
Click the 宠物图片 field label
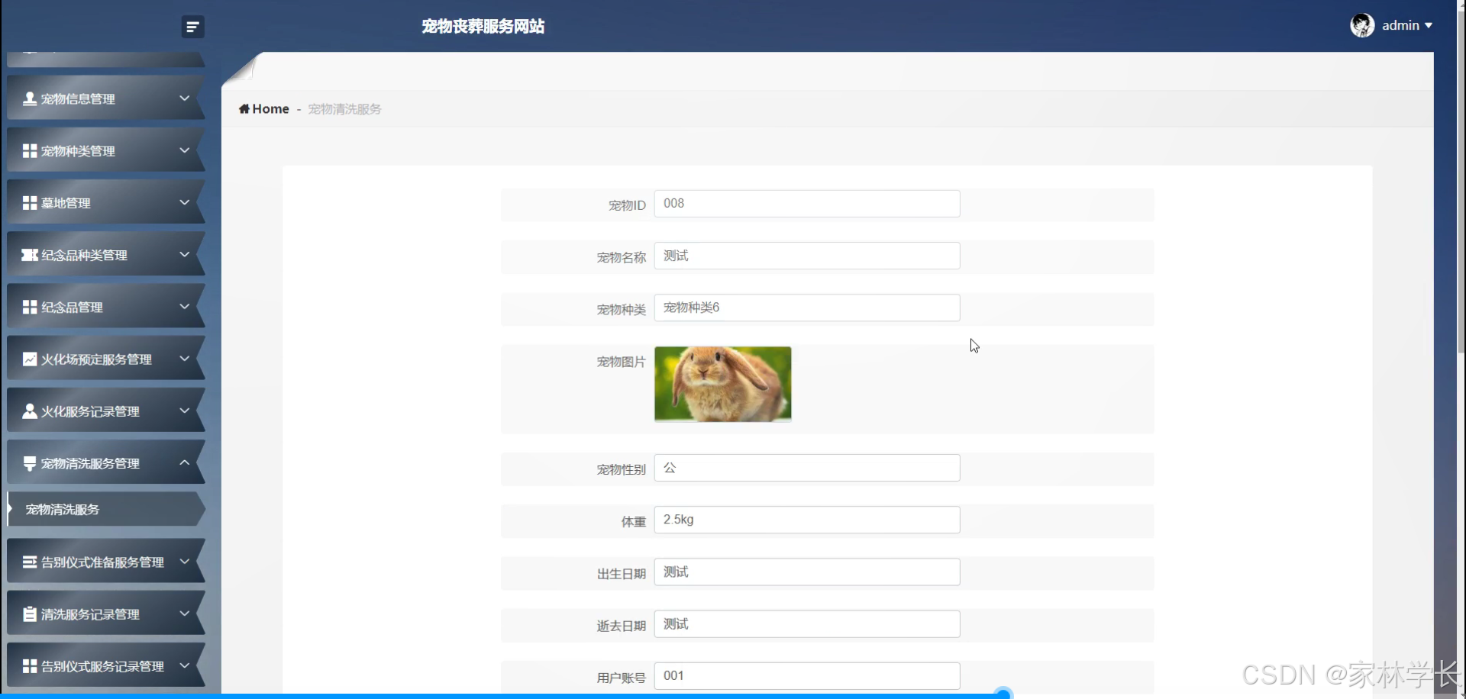[621, 362]
